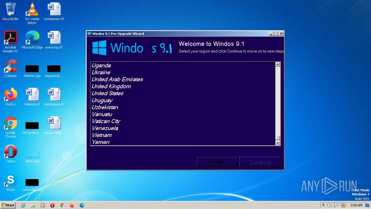Viewport: 371px width, 209px height.
Task: Launch Opera desktop shortcut
Action: click(x=10, y=154)
